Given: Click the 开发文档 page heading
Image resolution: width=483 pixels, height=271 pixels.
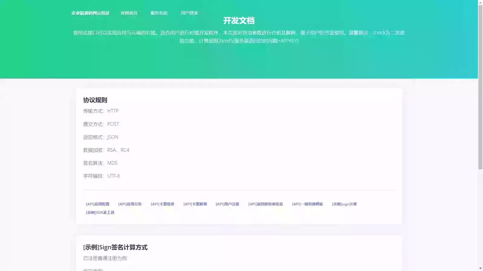Looking at the screenshot, I should (x=239, y=21).
